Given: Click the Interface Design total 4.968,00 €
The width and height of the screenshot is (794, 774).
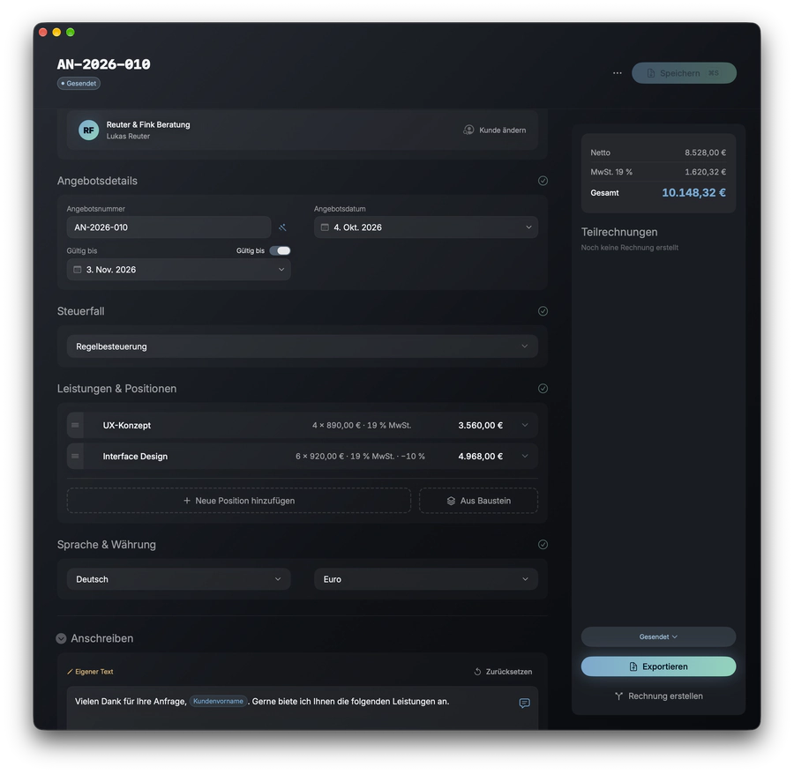Looking at the screenshot, I should point(481,457).
